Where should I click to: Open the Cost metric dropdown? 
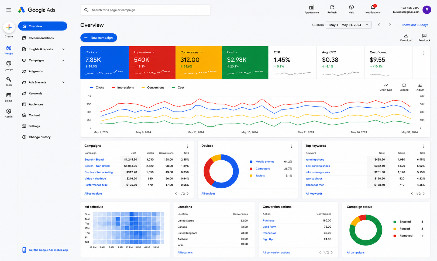(232, 52)
